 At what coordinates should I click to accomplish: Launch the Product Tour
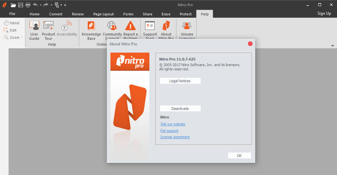(48, 30)
